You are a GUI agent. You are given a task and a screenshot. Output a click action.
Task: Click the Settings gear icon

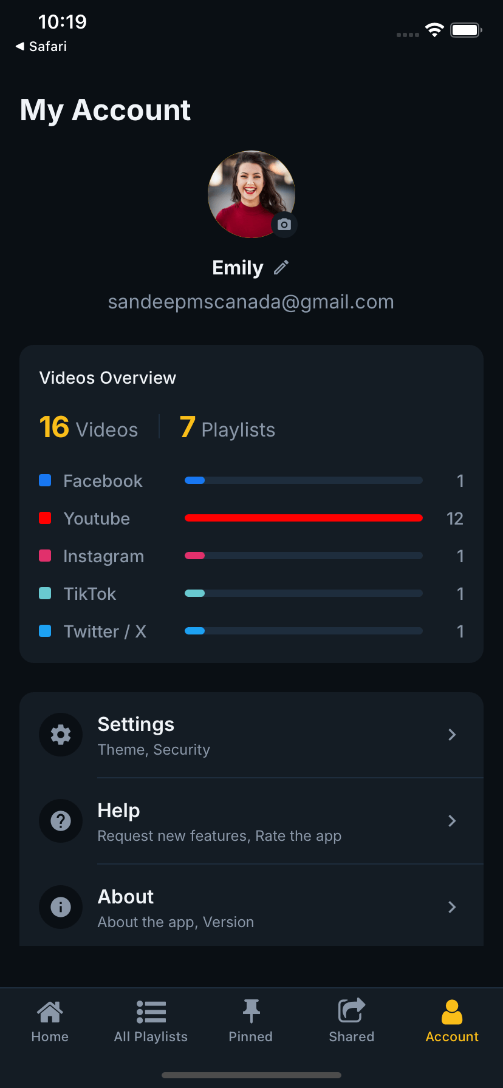(x=61, y=735)
